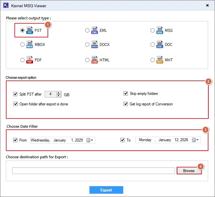The image size is (215, 197).
Task: Click the MSG file format icon
Action: (160, 30)
